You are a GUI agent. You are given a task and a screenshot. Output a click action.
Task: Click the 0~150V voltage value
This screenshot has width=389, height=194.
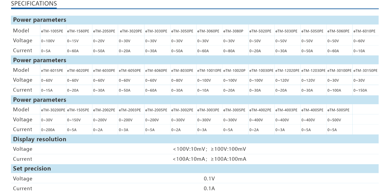pyautogui.click(x=74, y=120)
